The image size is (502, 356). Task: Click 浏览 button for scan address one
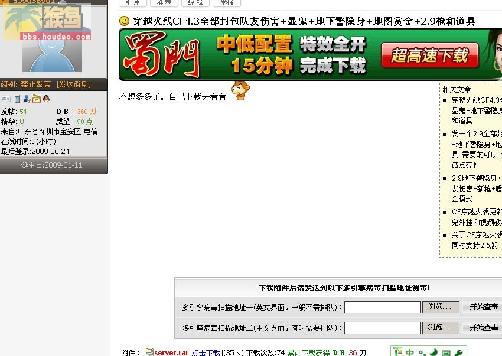coord(441,307)
